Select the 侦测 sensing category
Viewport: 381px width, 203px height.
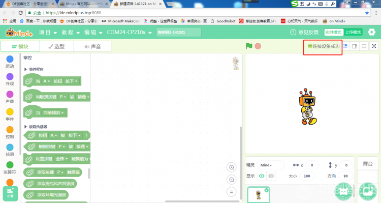tap(10, 150)
